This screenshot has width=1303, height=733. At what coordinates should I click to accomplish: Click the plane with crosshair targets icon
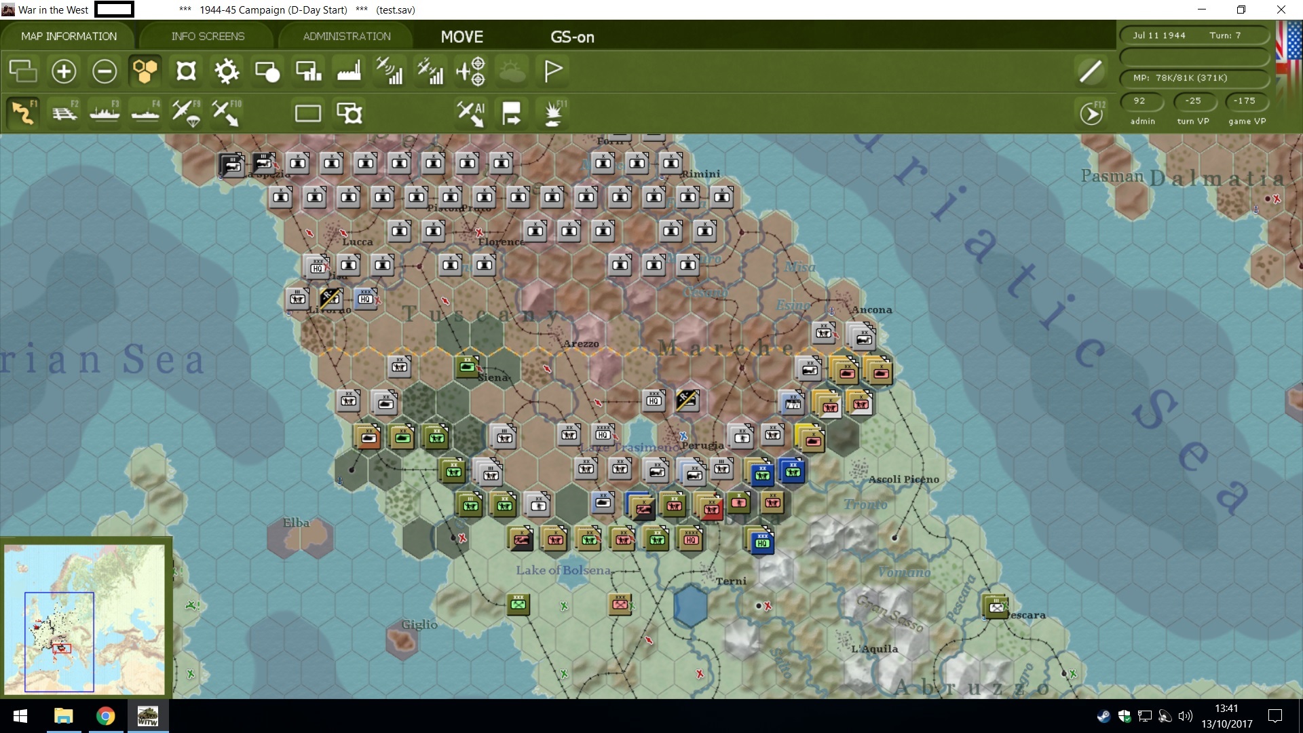click(x=471, y=71)
